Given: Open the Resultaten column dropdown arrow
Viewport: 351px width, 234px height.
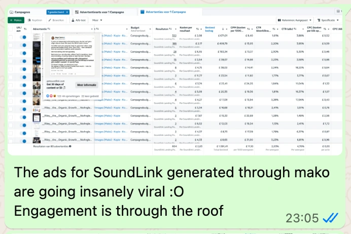Looking at the screenshot, I should tap(175, 29).
